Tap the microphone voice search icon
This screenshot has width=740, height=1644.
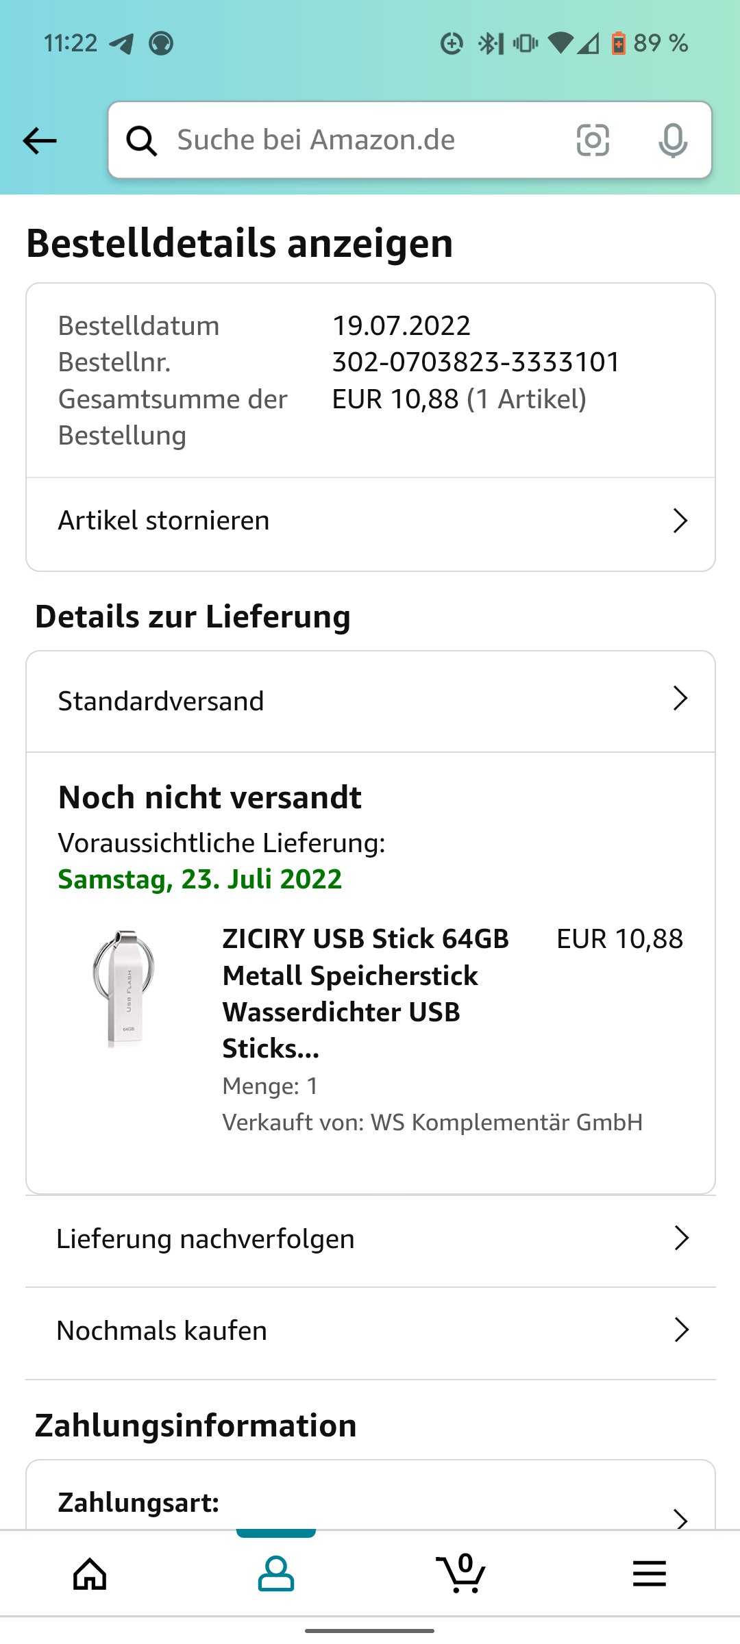[672, 140]
